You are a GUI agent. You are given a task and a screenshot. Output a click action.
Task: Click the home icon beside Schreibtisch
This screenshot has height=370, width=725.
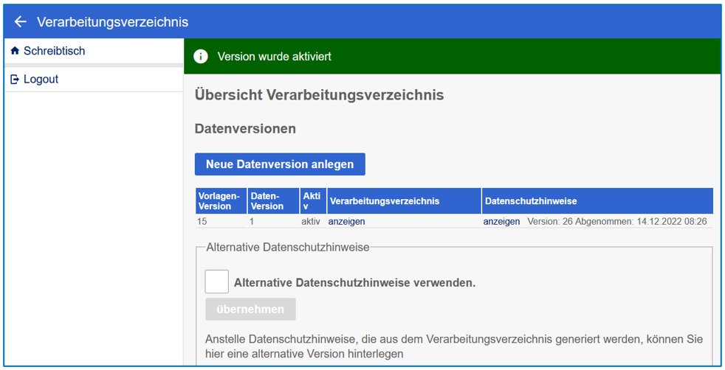[15, 51]
